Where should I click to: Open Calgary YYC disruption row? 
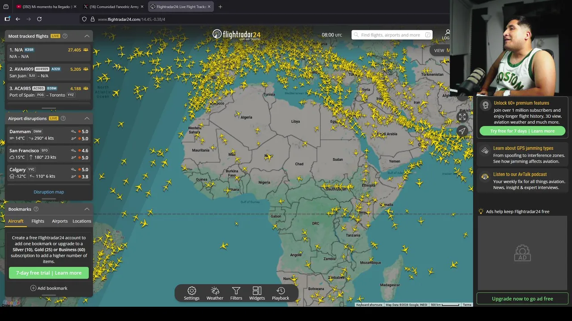click(49, 173)
